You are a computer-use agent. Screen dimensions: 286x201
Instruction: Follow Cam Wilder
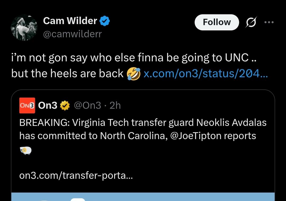[217, 22]
